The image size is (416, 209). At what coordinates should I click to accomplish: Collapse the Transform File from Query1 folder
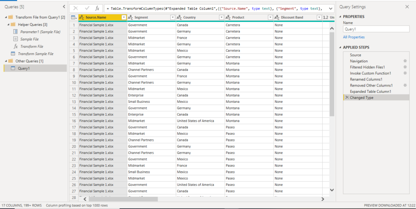tap(6, 17)
